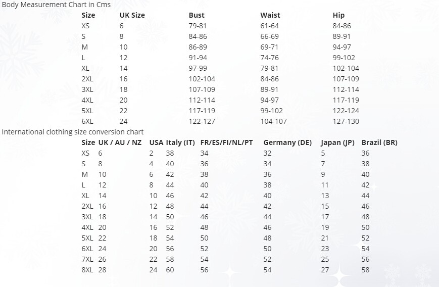Click the 'Body Measurement Chart in Cms' title
Screen dimensions: 439x287
click(56, 5)
